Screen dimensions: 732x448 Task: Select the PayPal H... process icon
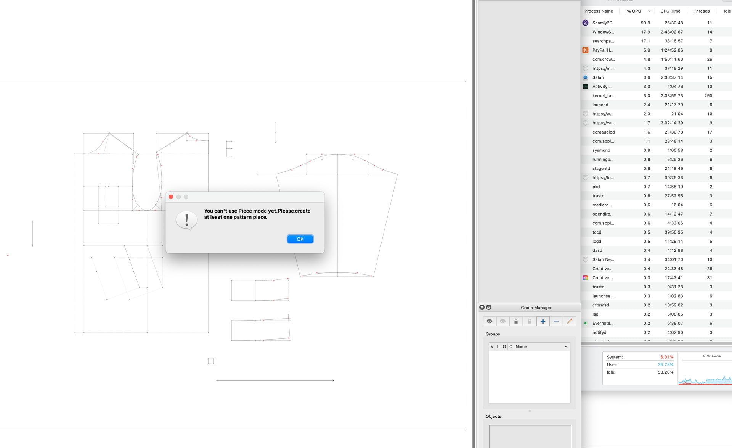(585, 50)
